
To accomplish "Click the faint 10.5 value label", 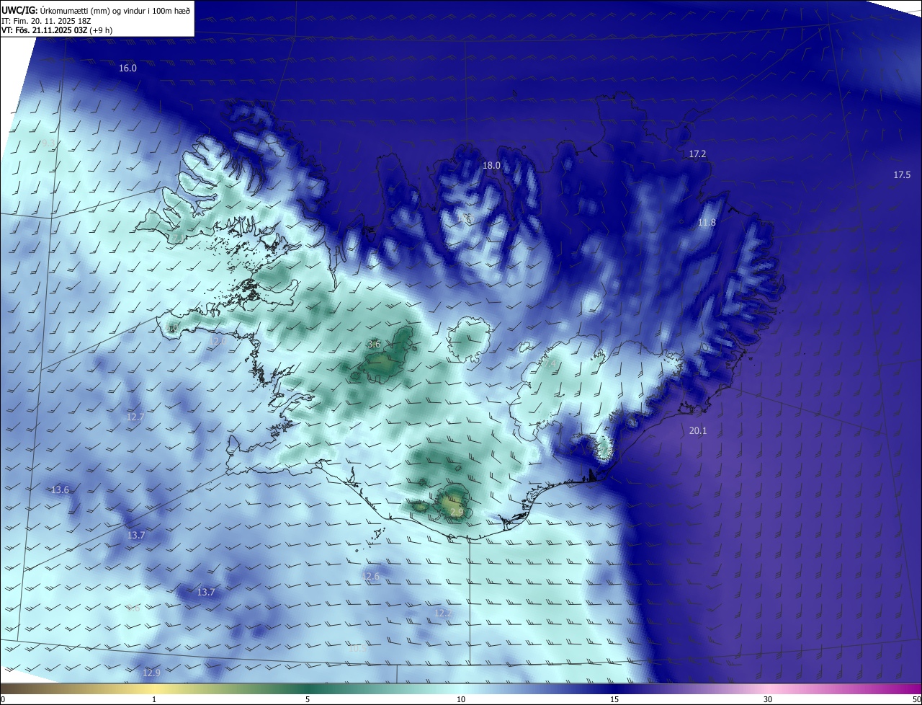I will click(x=358, y=648).
